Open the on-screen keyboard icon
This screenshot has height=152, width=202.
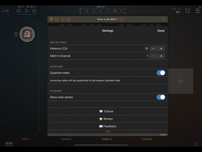9,144
